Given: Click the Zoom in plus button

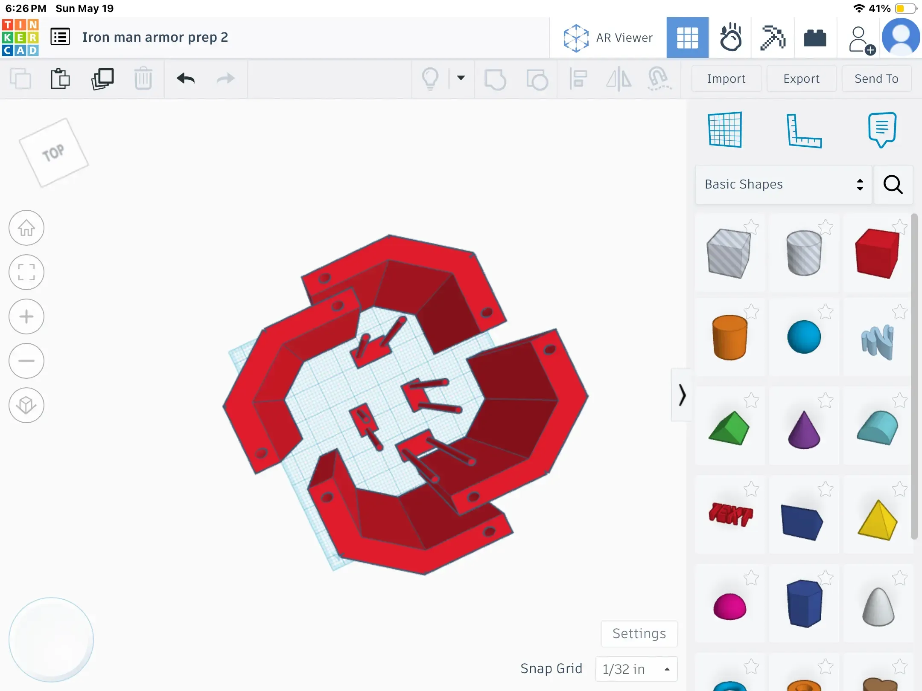Looking at the screenshot, I should pos(26,316).
